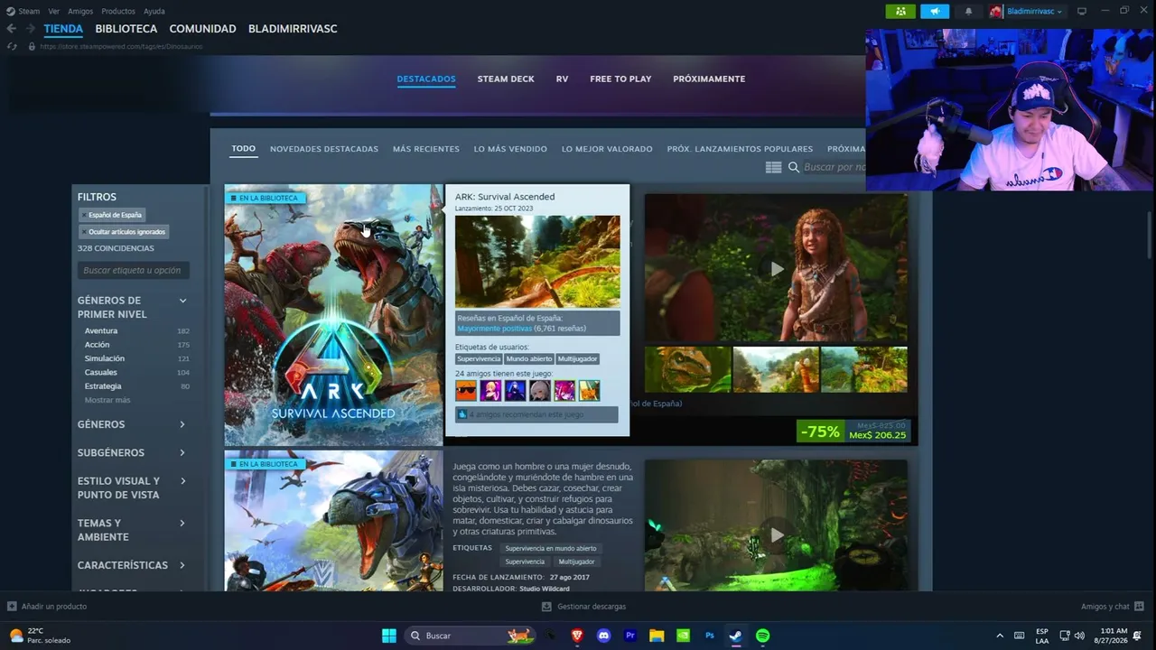The height and width of the screenshot is (650, 1156).
Task: Open Bladimirrivasc's profile avatar picture
Action: click(x=996, y=11)
